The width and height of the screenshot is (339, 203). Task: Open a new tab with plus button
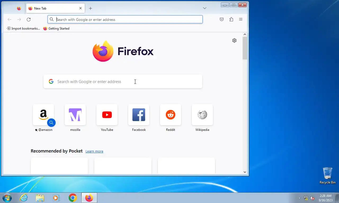tap(90, 8)
